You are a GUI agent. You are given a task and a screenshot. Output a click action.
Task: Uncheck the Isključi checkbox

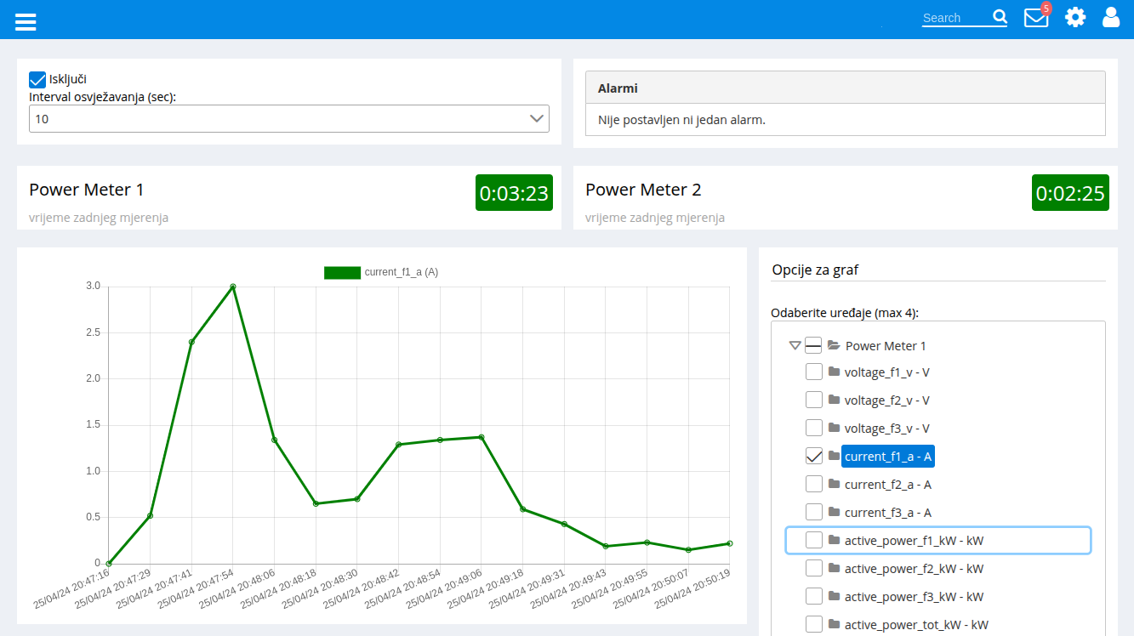[37, 79]
